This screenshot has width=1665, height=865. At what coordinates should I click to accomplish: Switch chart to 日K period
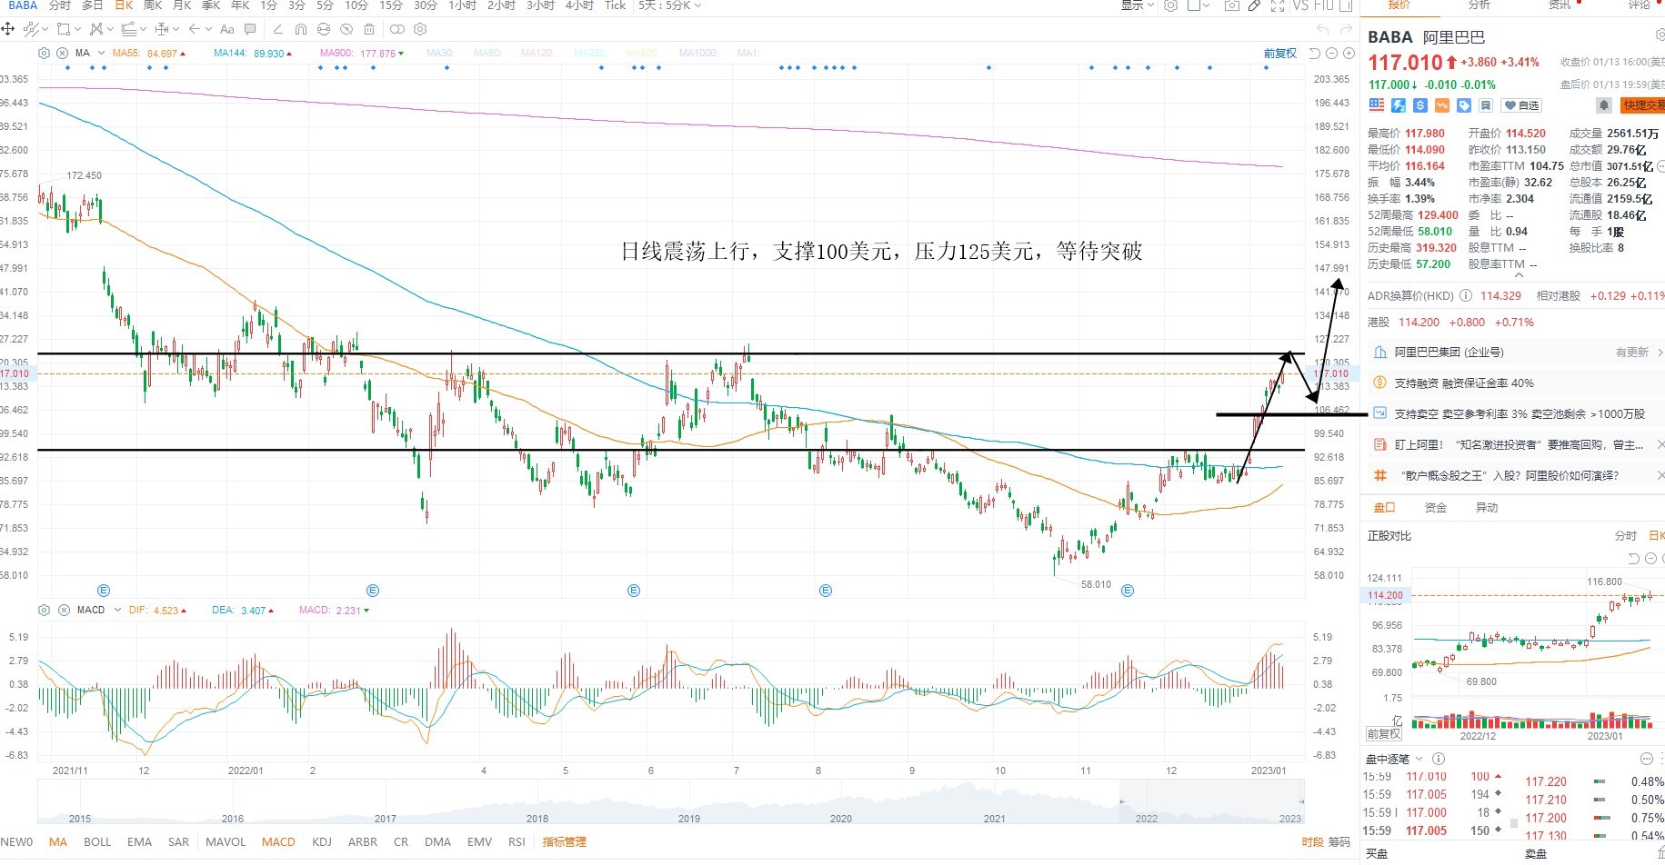(124, 5)
